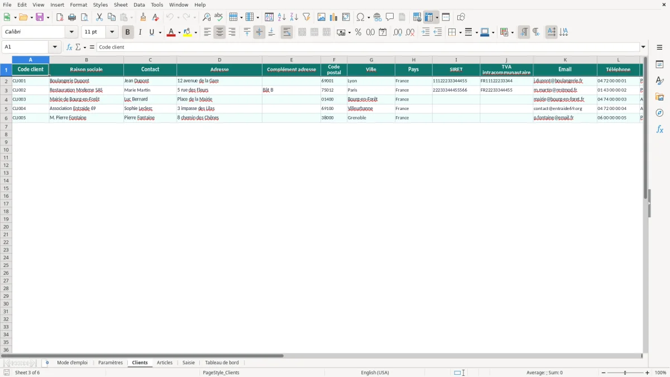Click the formula input line

(x=368, y=47)
